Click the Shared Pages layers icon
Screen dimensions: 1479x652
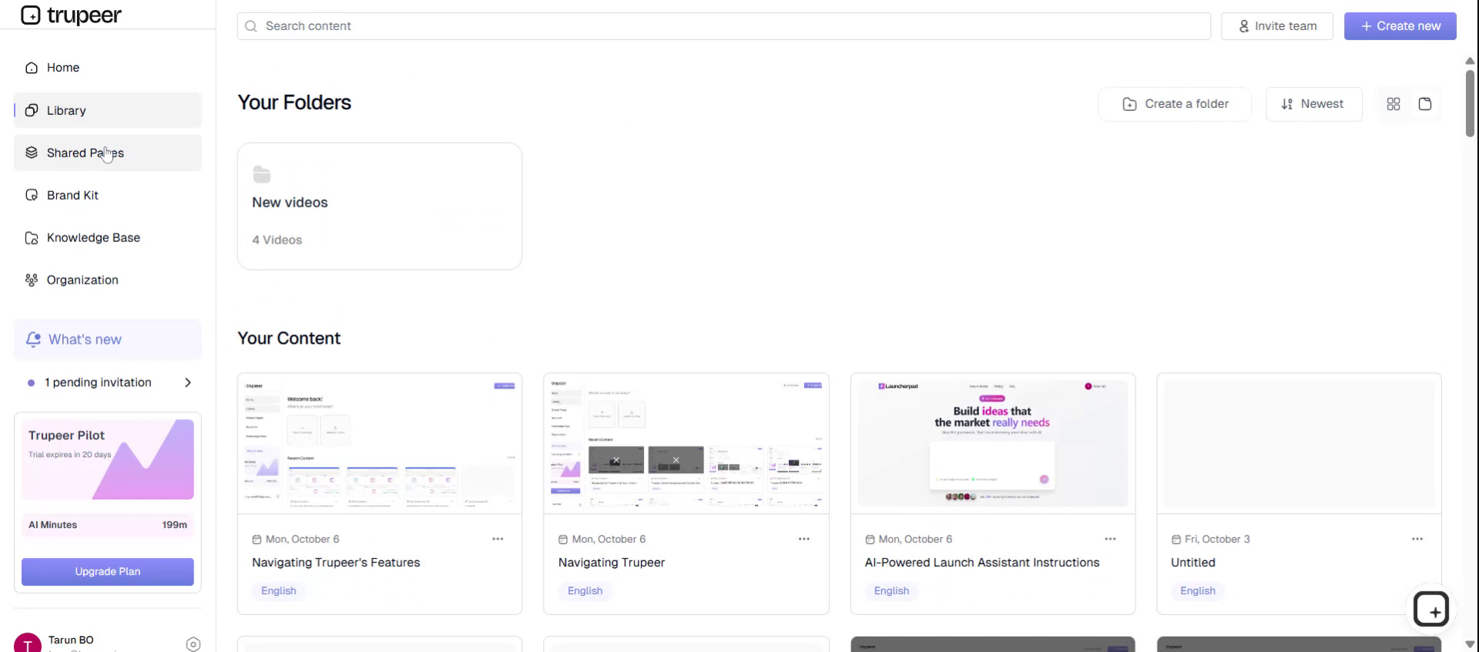pos(32,153)
